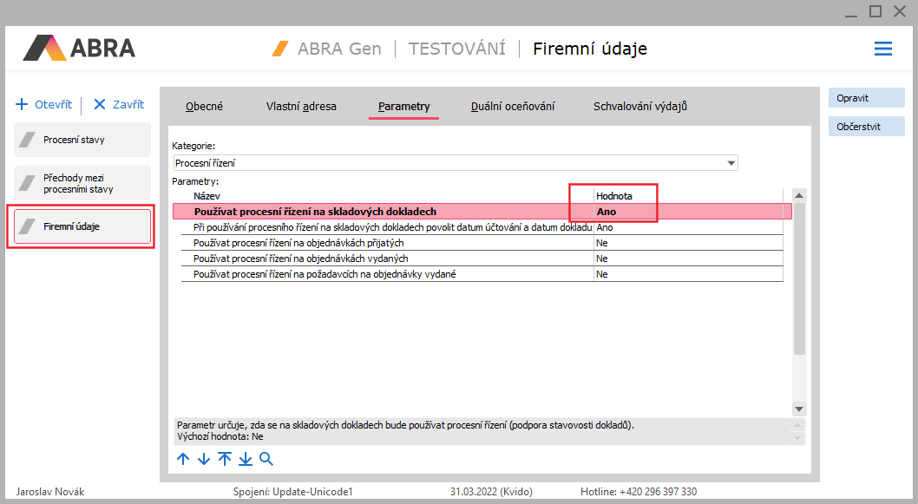Jump to first parameter arrow icon
Screen dimensions: 918x504
(225, 459)
